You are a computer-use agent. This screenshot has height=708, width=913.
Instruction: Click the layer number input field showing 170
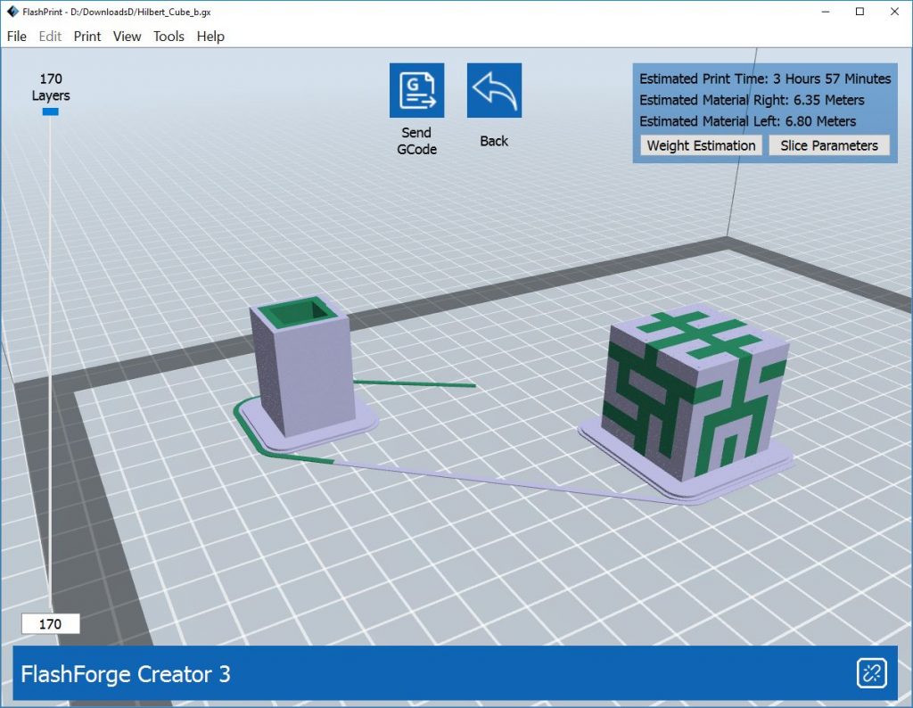[50, 624]
